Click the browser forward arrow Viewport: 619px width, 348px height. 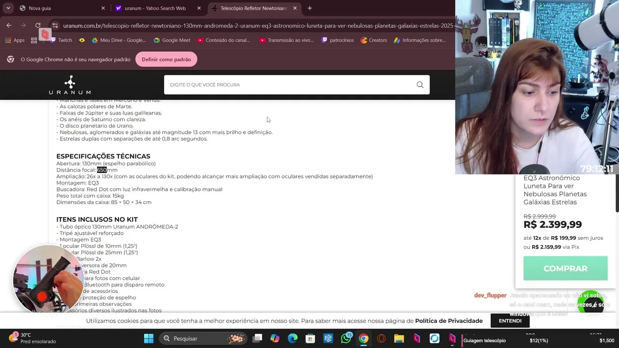pyautogui.click(x=23, y=25)
